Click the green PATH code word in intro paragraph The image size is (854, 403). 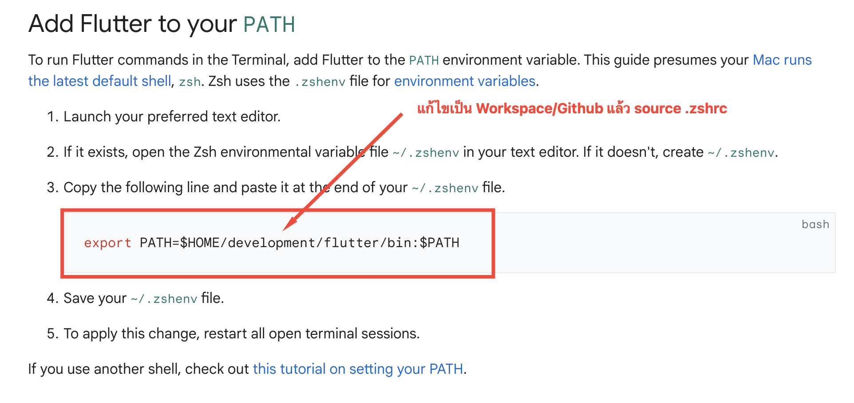(424, 60)
